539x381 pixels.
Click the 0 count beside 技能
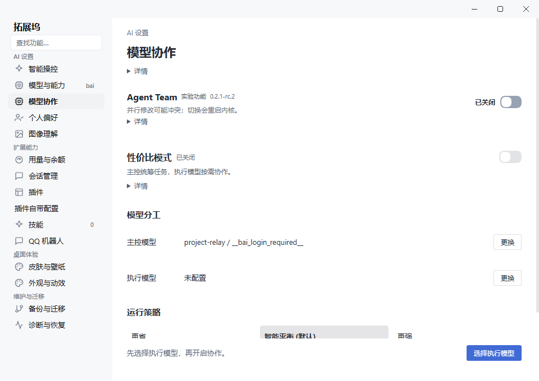point(92,225)
